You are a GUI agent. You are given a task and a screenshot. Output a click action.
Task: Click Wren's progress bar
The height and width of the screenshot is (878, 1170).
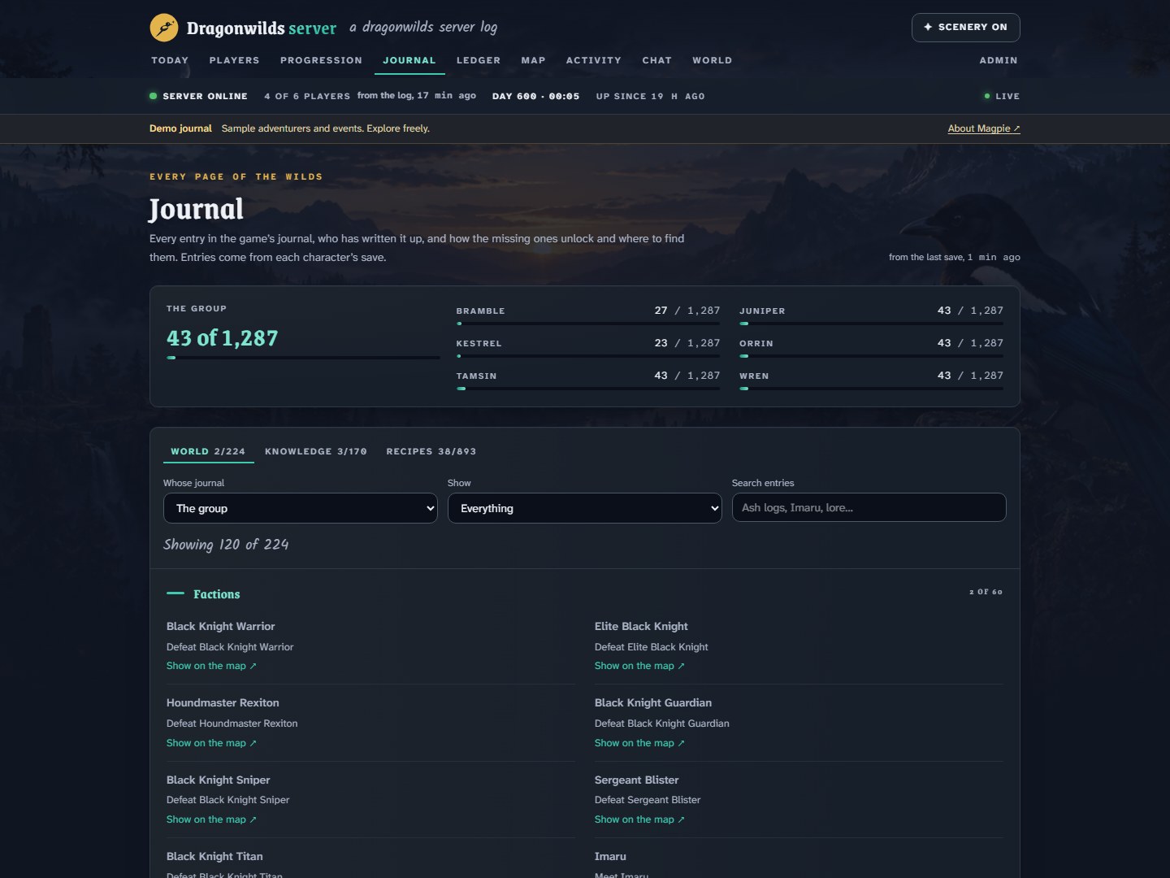point(871,389)
